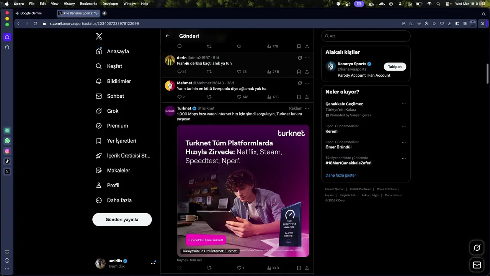
Task: Reply to derin's comment
Action: tap(179, 72)
